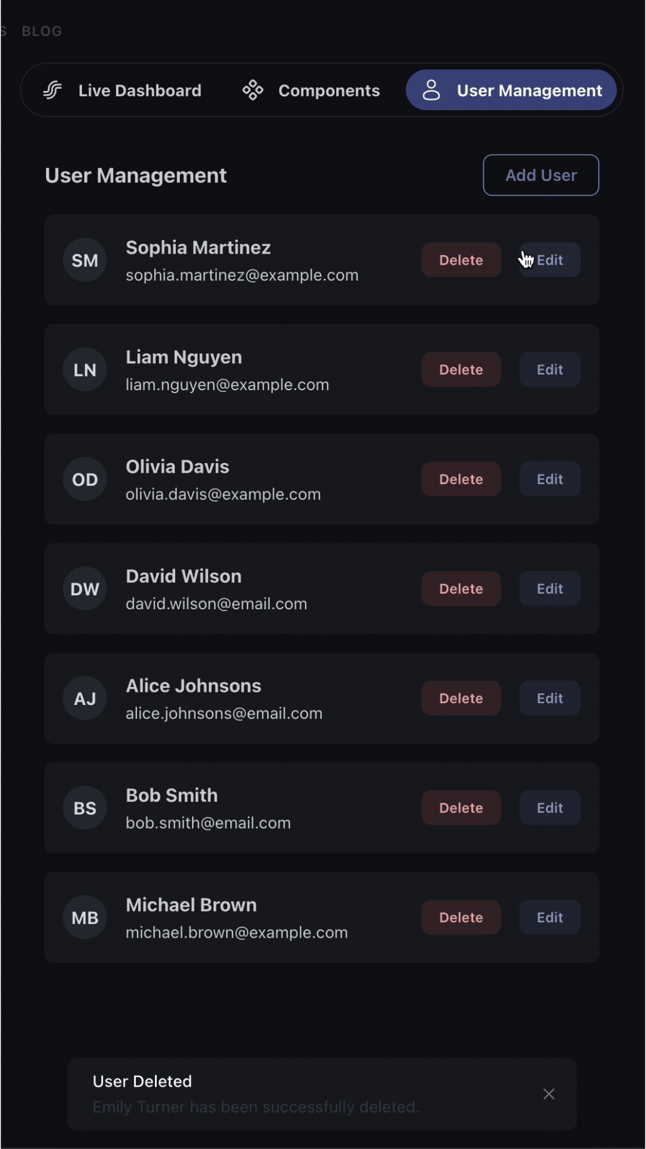This screenshot has width=646, height=1149.
Task: Edit Alice Johnsons' user details
Action: coord(550,698)
